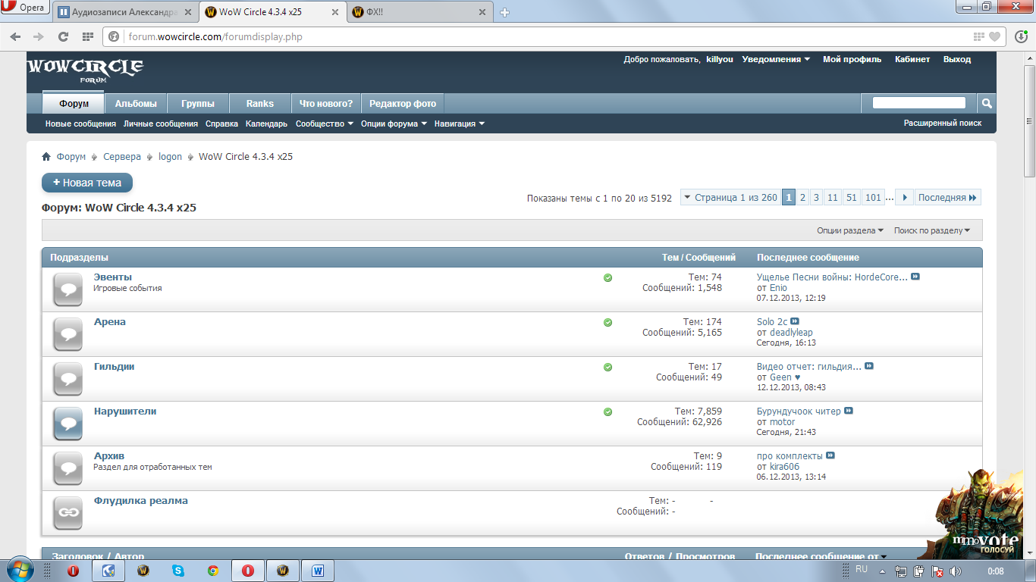1036x582 pixels.
Task: Switch to the ФХ!! browser tab
Action: coord(419,12)
